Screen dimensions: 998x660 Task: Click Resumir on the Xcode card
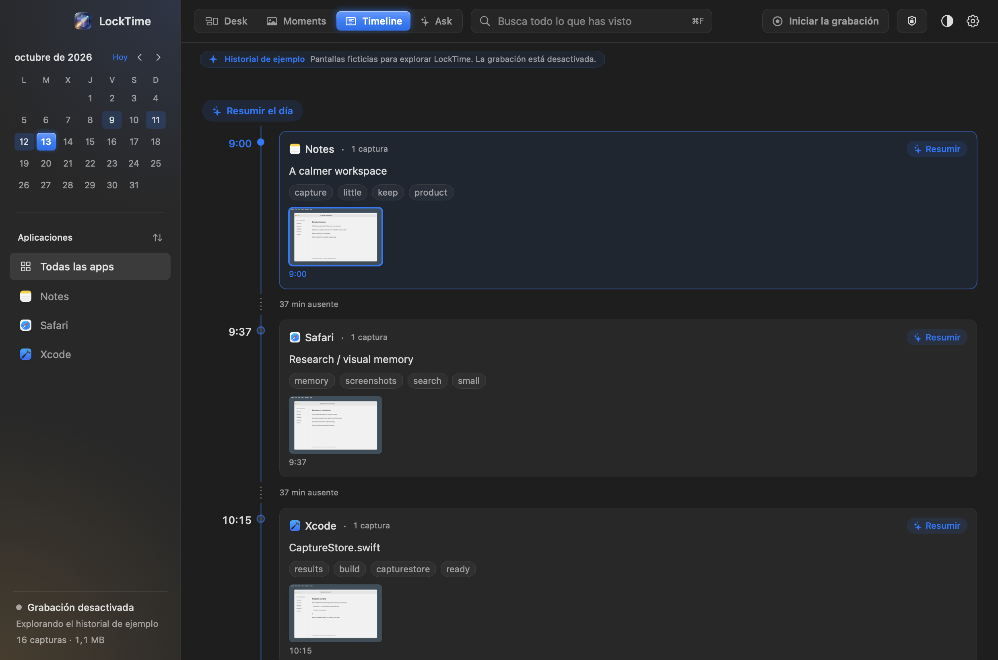pyautogui.click(x=936, y=525)
